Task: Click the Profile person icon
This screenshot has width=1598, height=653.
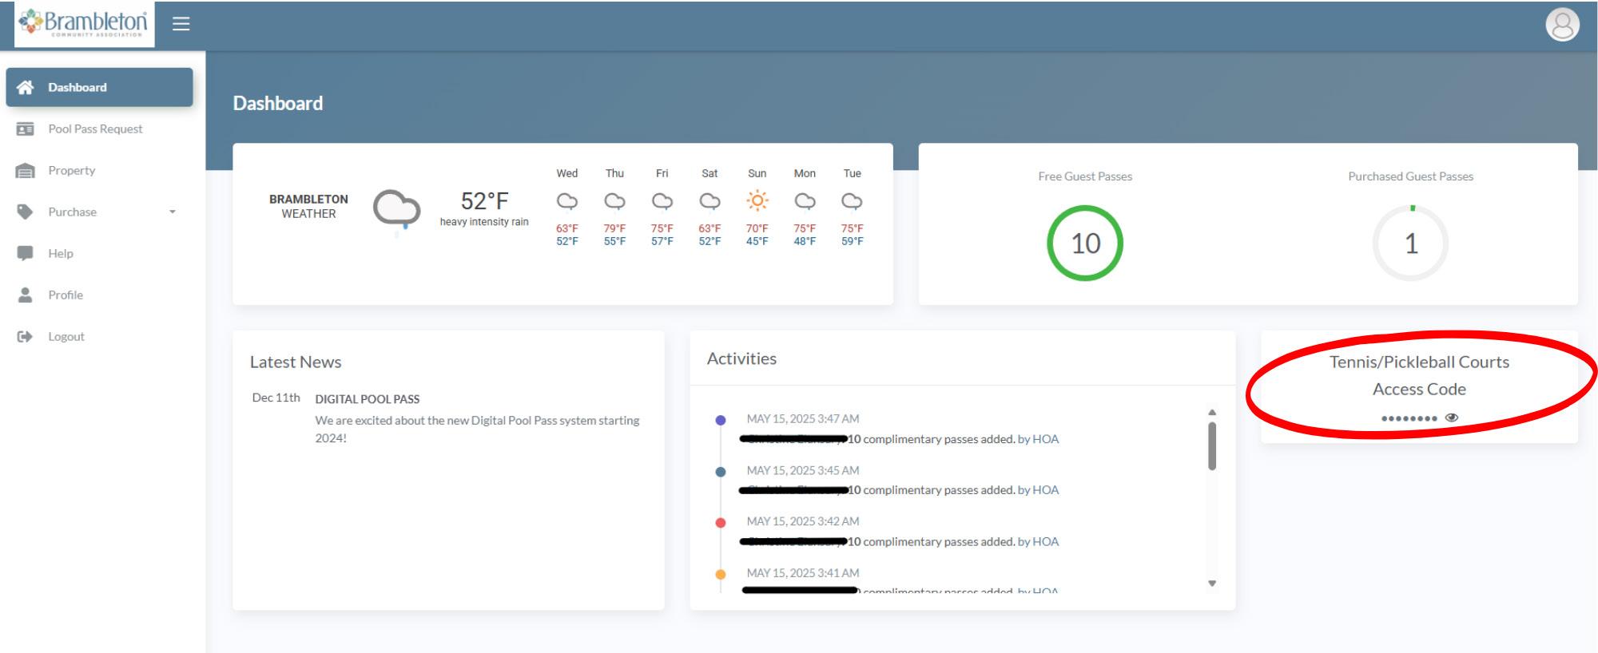Action: tap(26, 295)
